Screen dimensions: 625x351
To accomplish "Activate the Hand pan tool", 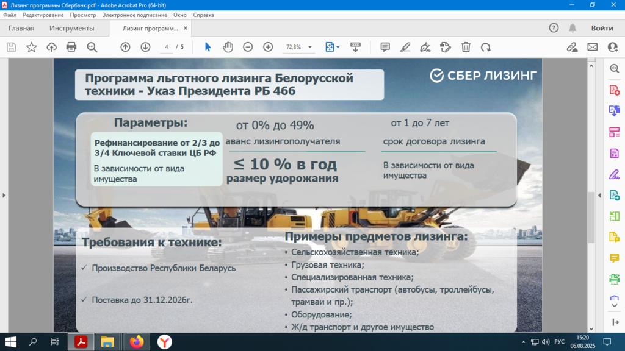I will [x=228, y=47].
